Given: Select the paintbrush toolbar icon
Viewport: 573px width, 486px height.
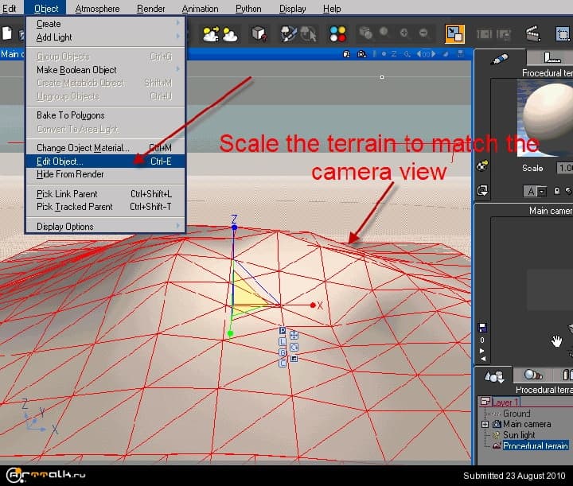Looking at the screenshot, I should [290, 33].
